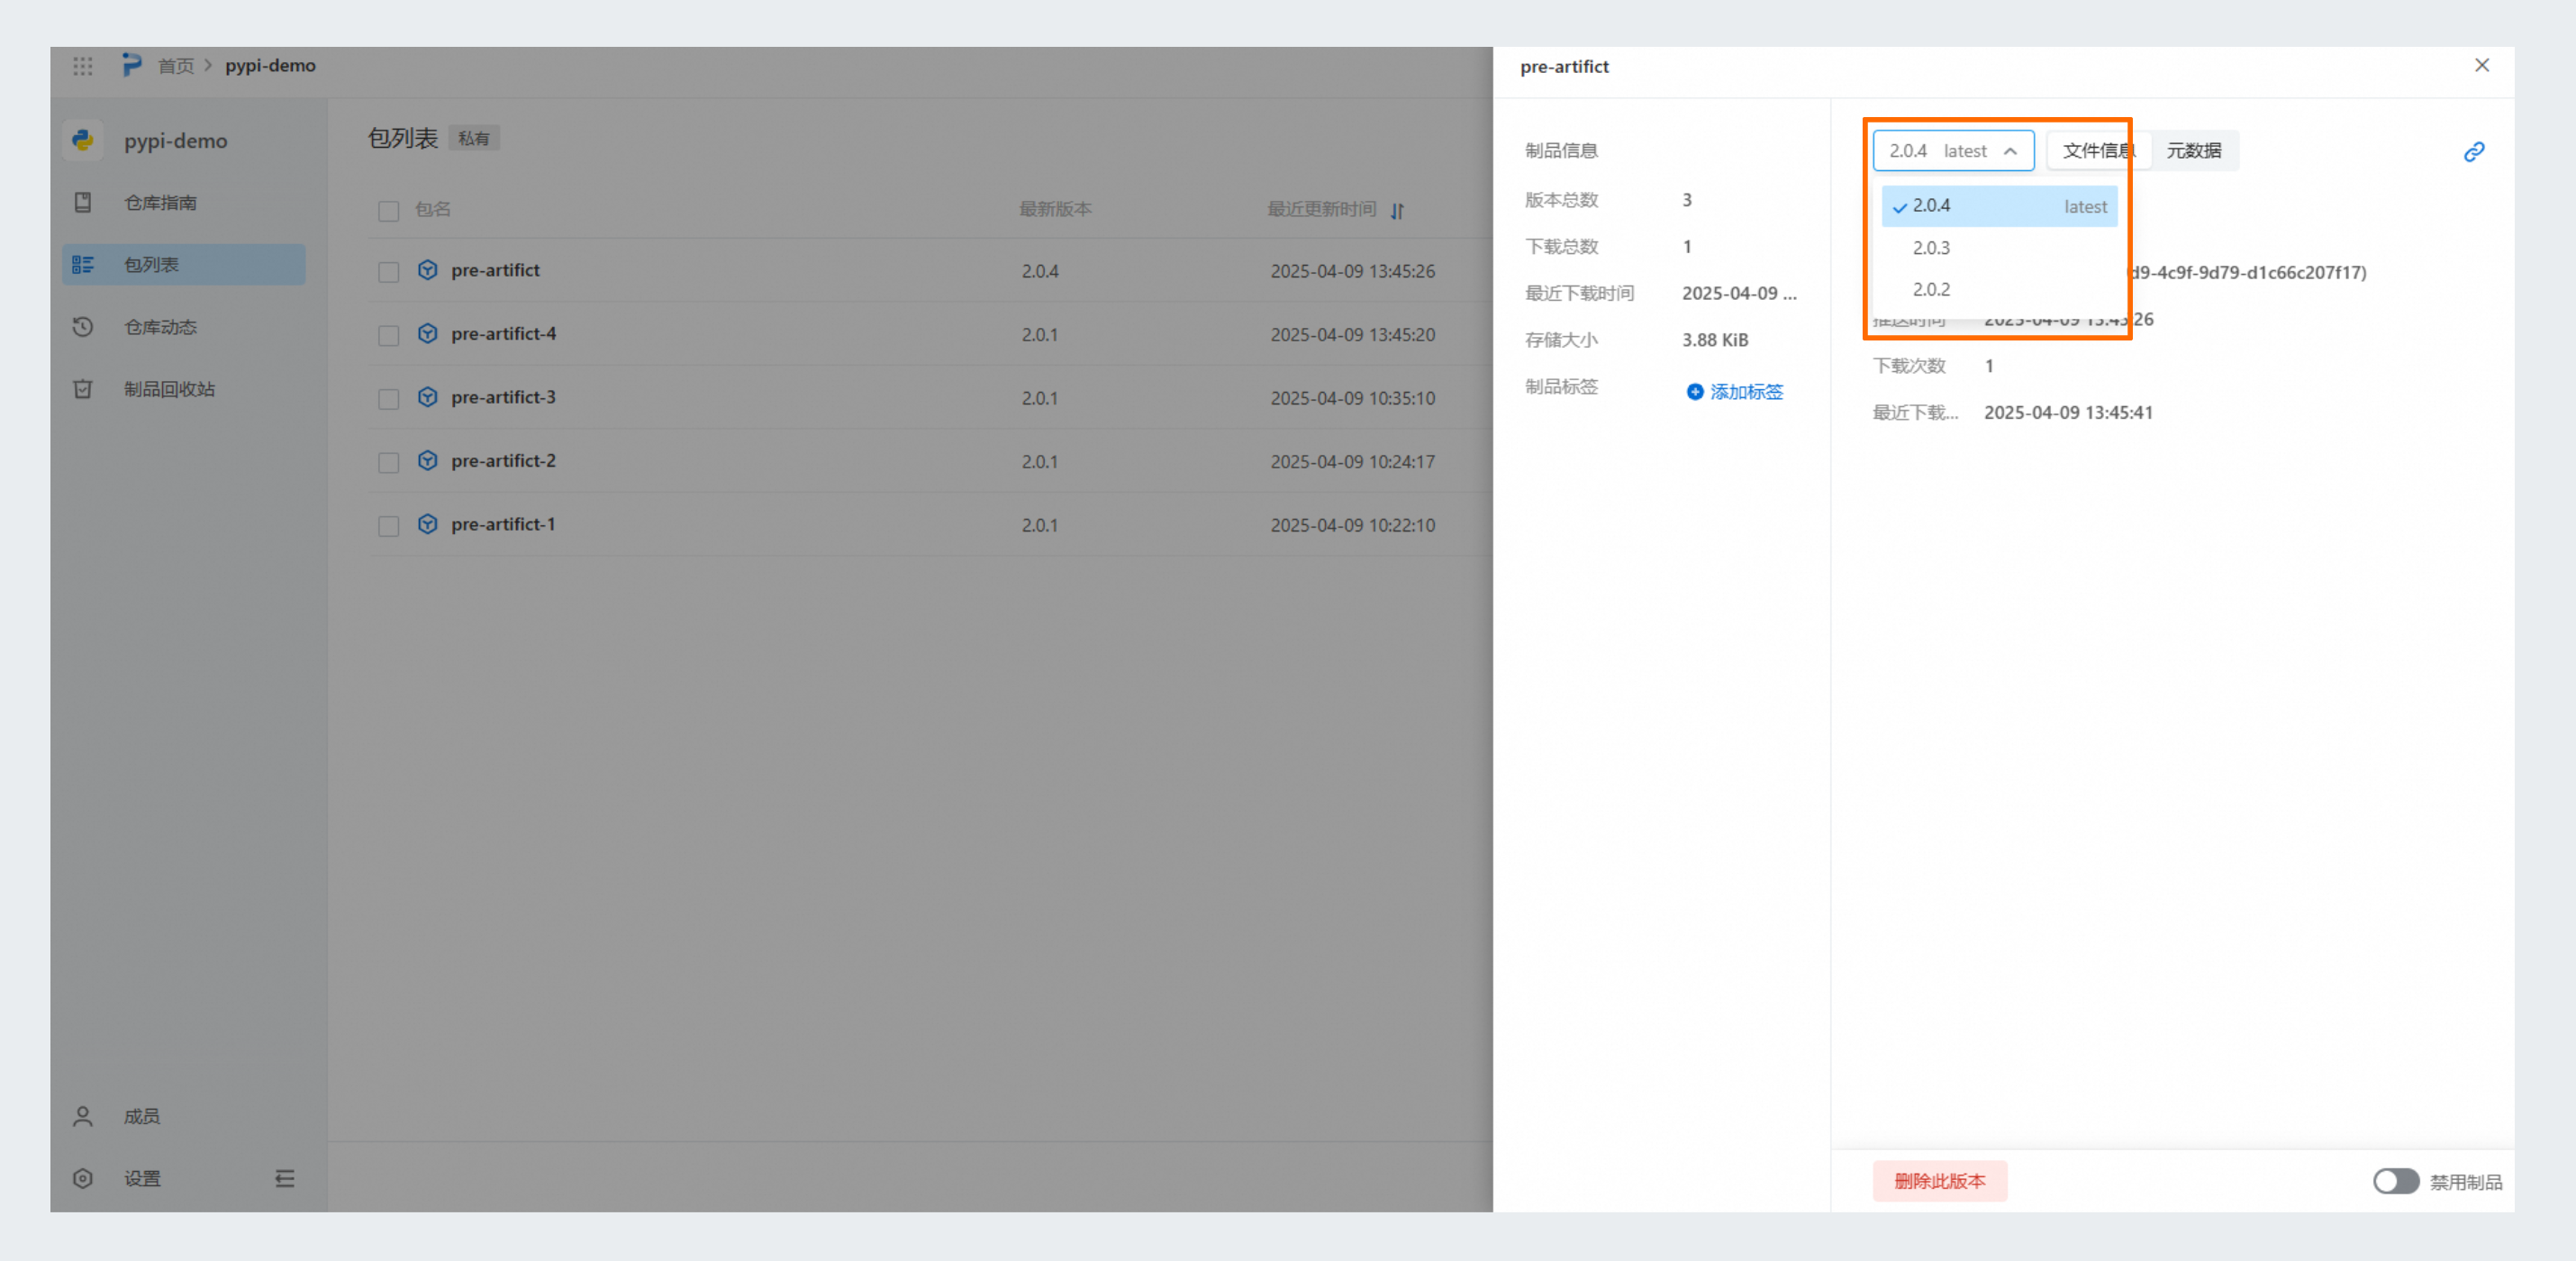Open 设置 via the gear icon
Screen dimensions: 2576x1261
(83, 1178)
